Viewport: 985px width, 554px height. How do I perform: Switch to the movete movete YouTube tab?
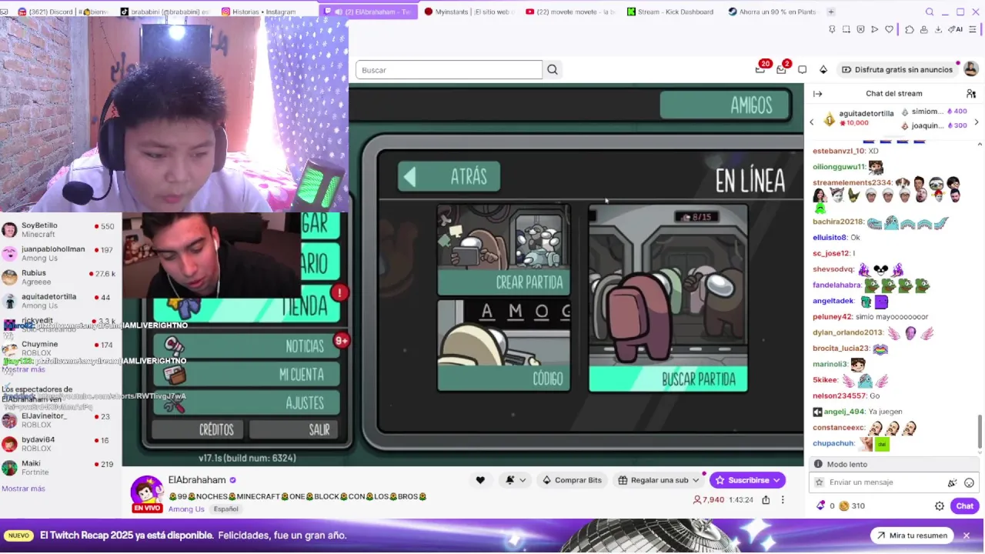[x=570, y=12]
